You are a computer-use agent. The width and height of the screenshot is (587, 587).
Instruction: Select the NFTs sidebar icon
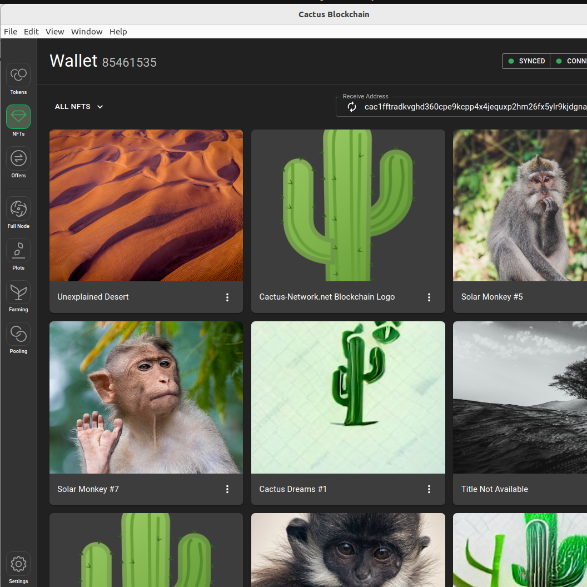click(x=18, y=117)
